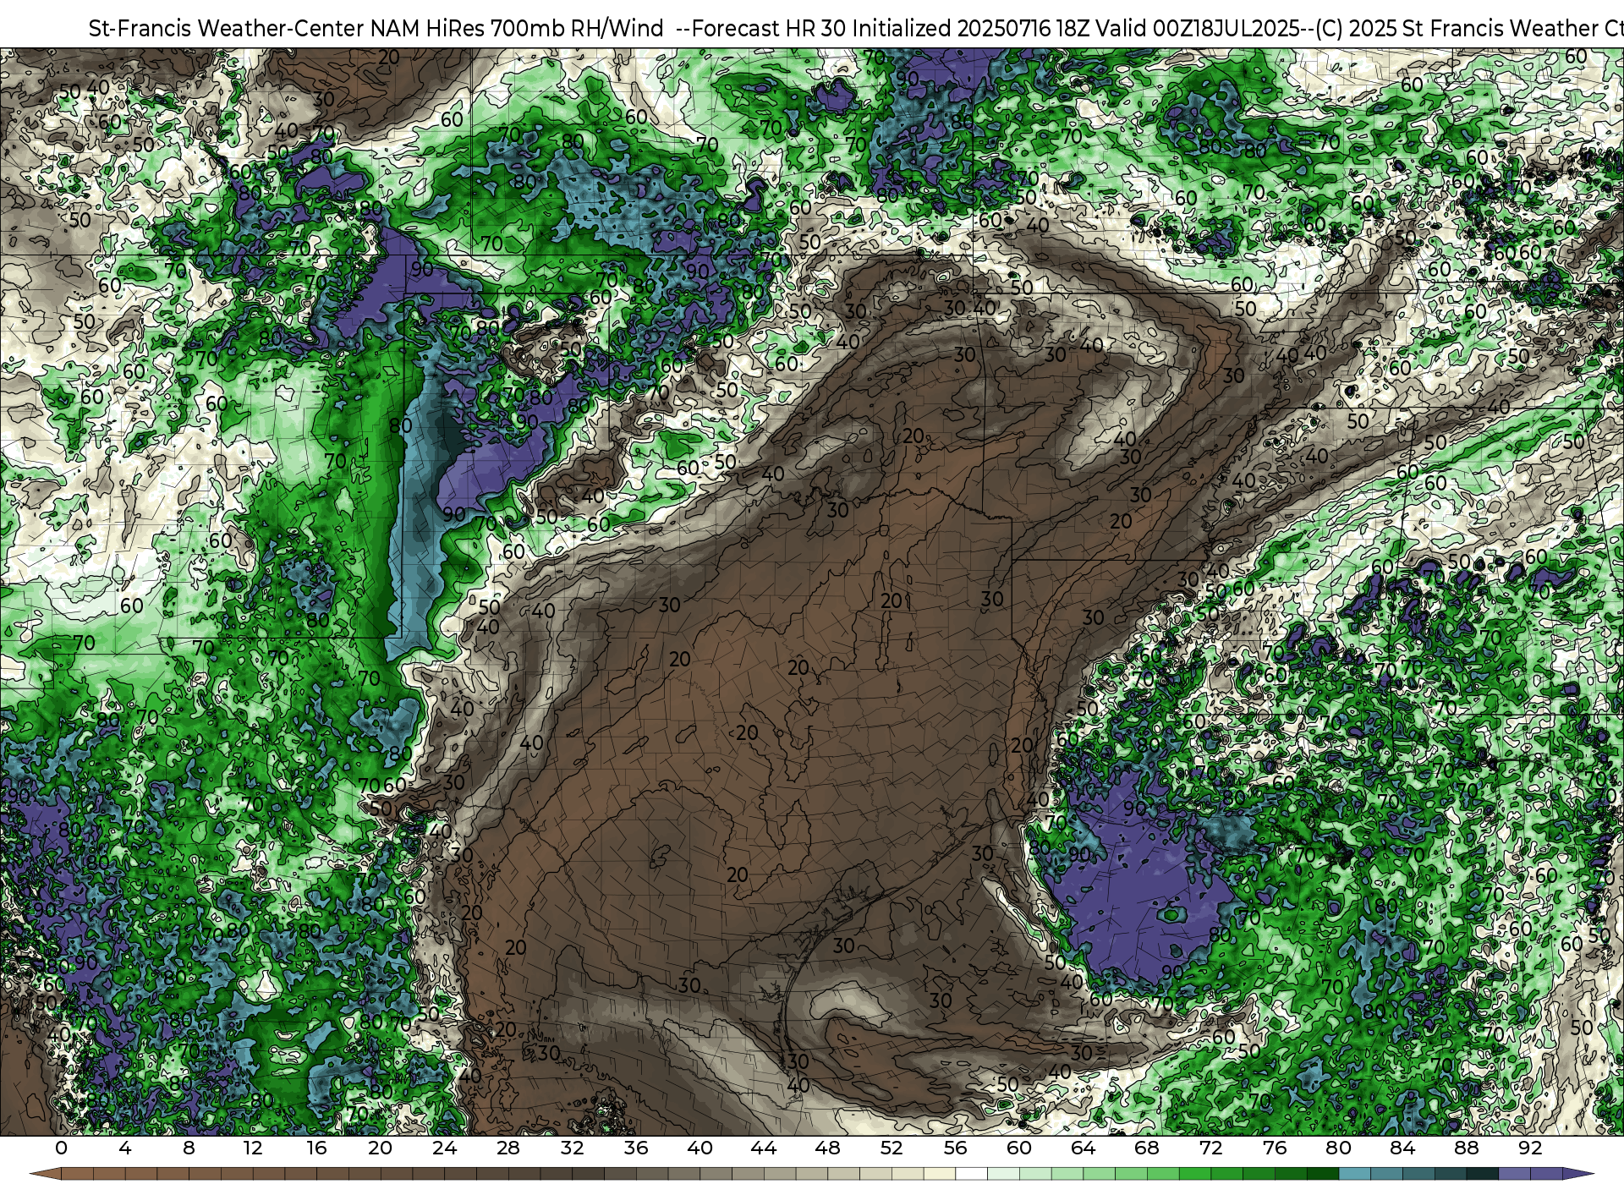Screen dimensions: 1624x1184
Task: Click the colorbar label "72"
Action: (x=1211, y=1148)
